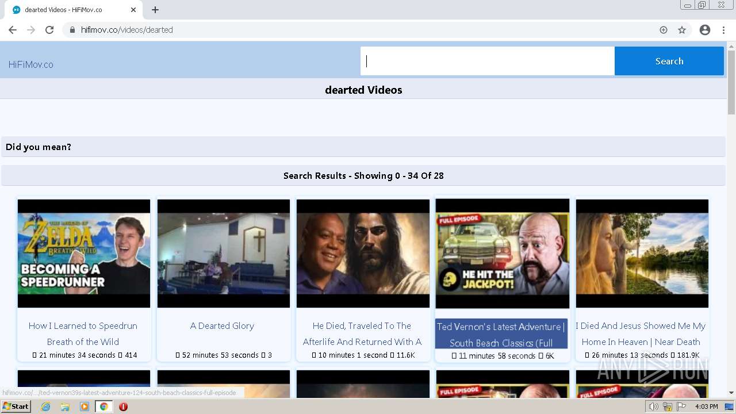This screenshot has height=414, width=736.
Task: Open the He Hit The Jackpot thumbnail
Action: coord(503,254)
